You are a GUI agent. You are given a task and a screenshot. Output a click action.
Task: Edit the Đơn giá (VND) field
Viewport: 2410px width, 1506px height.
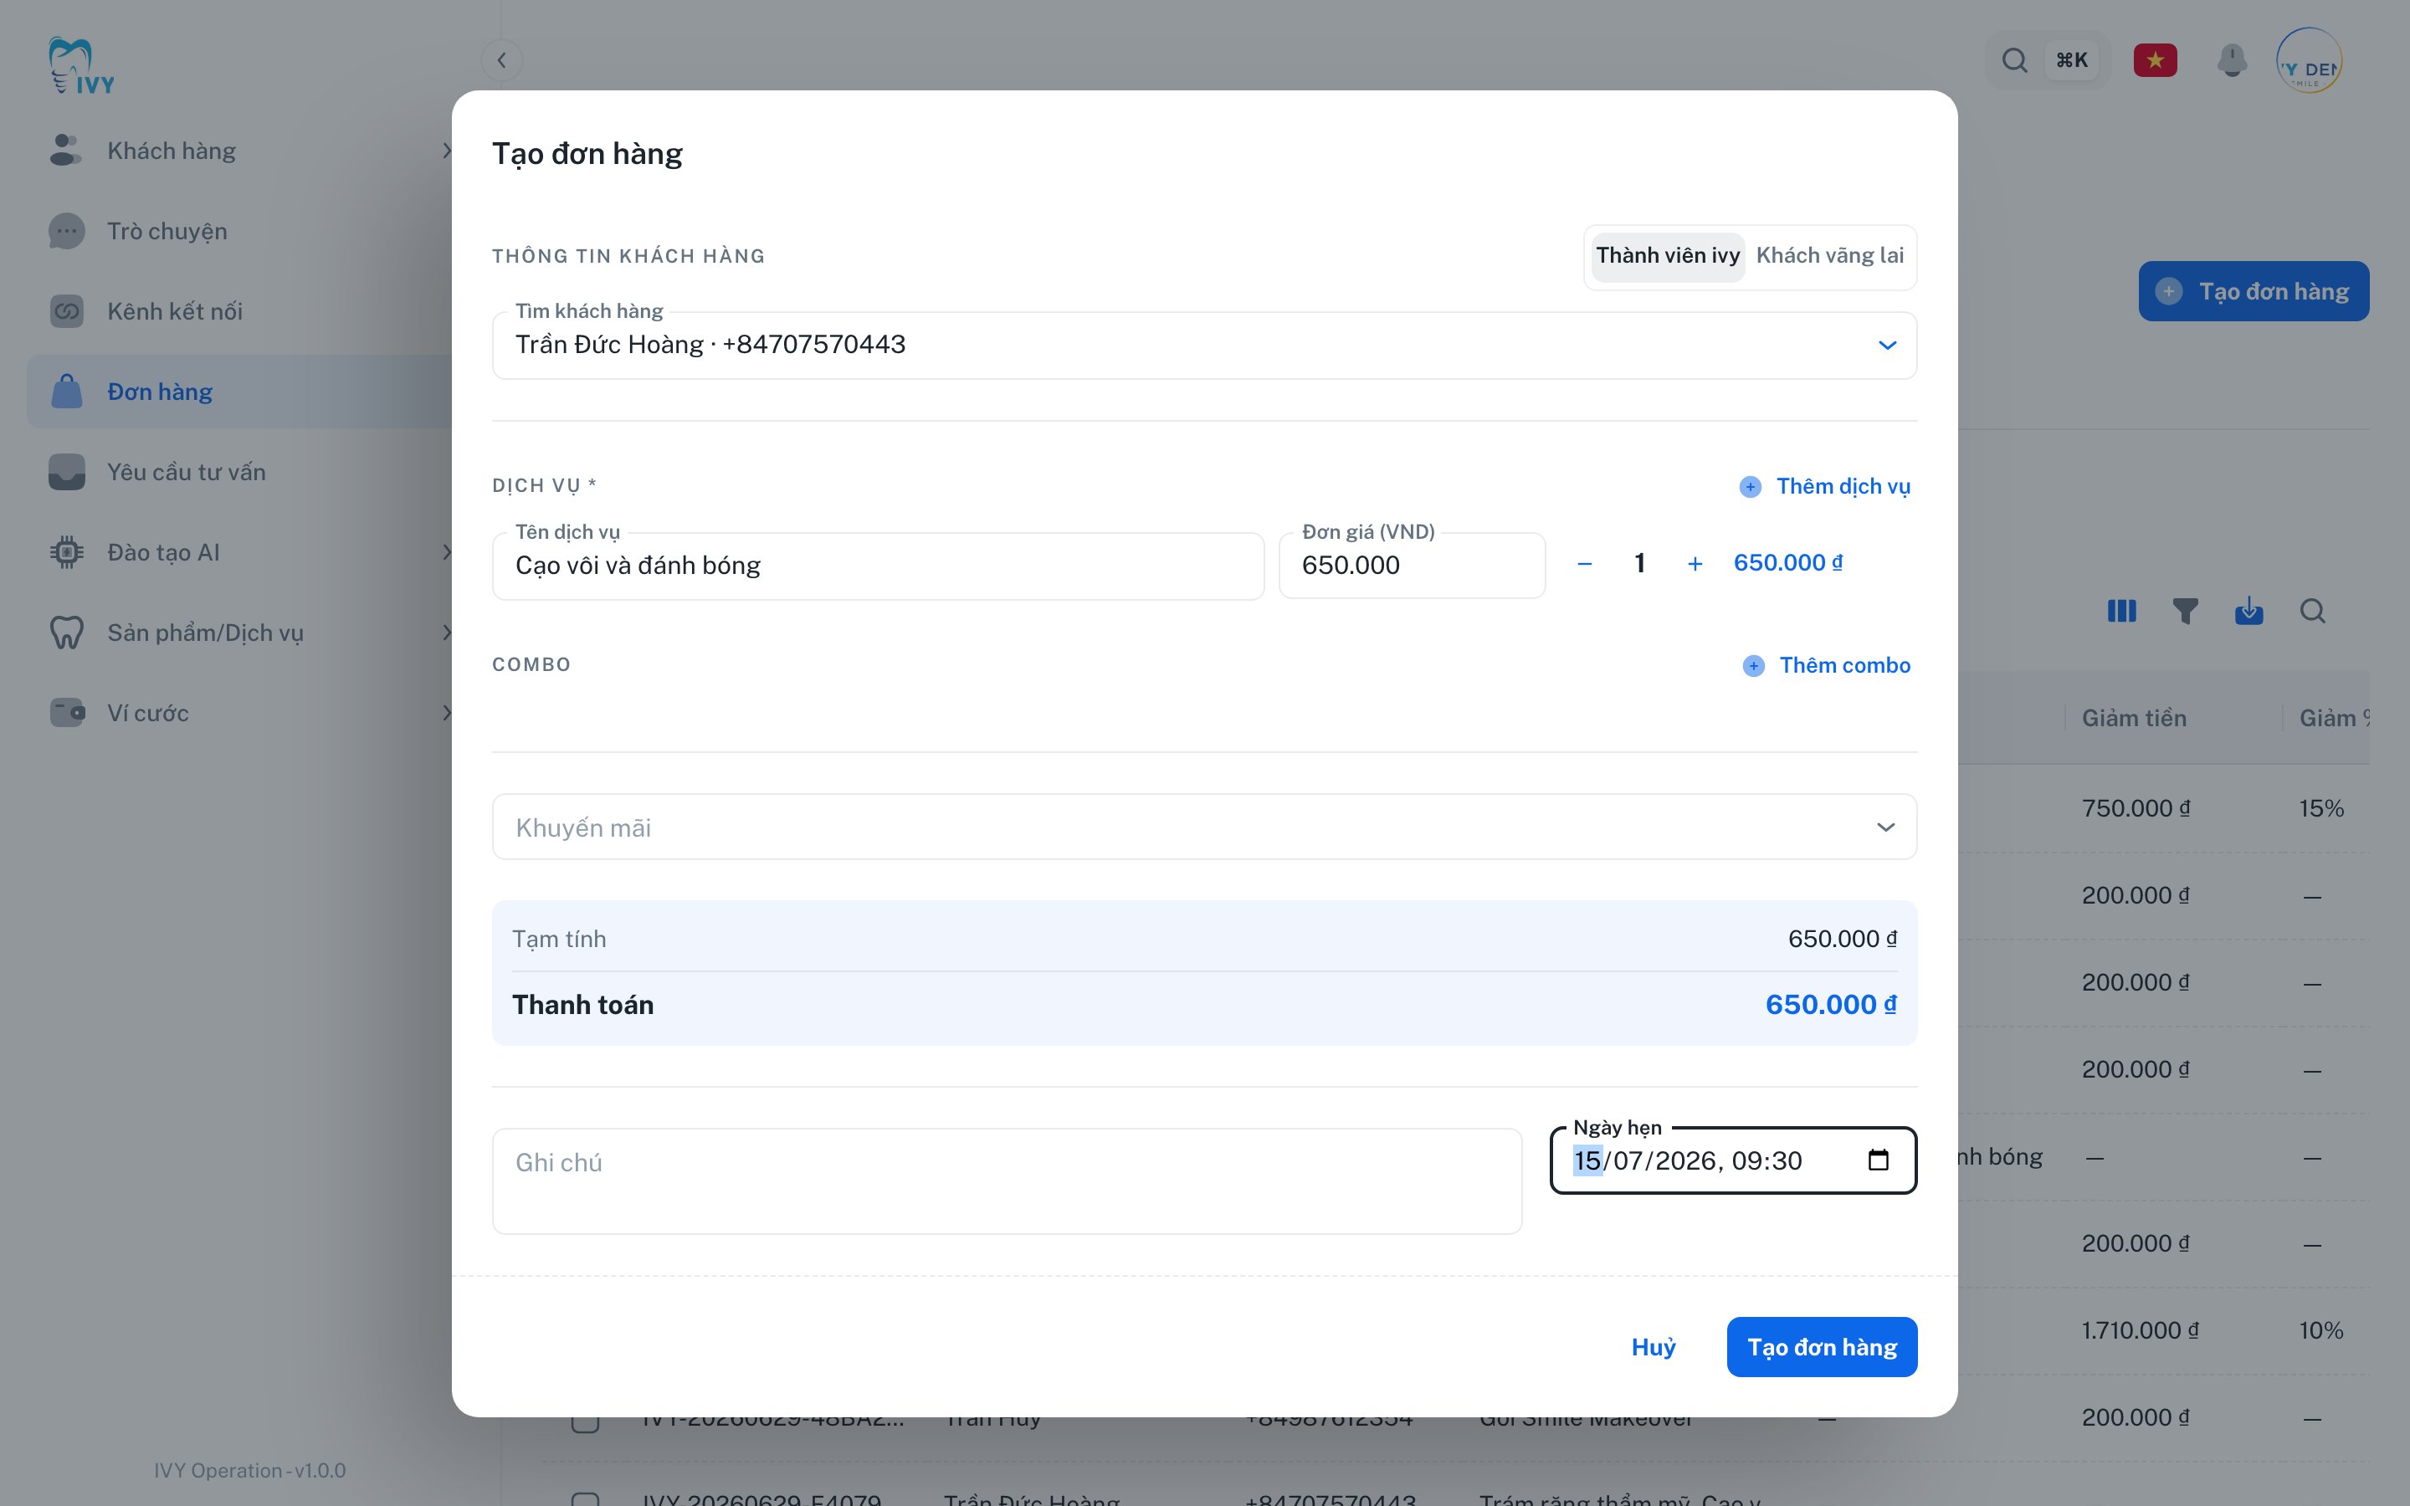click(1411, 566)
